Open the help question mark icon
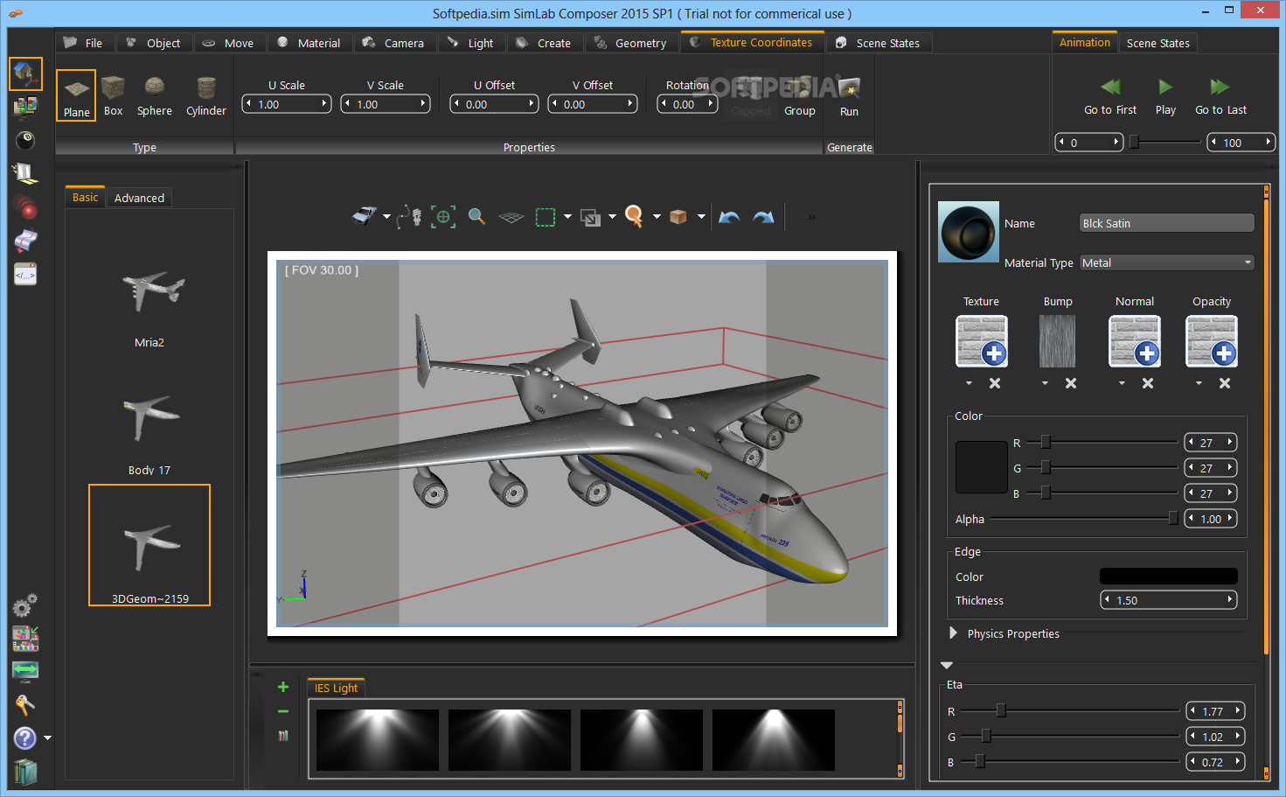 click(25, 738)
